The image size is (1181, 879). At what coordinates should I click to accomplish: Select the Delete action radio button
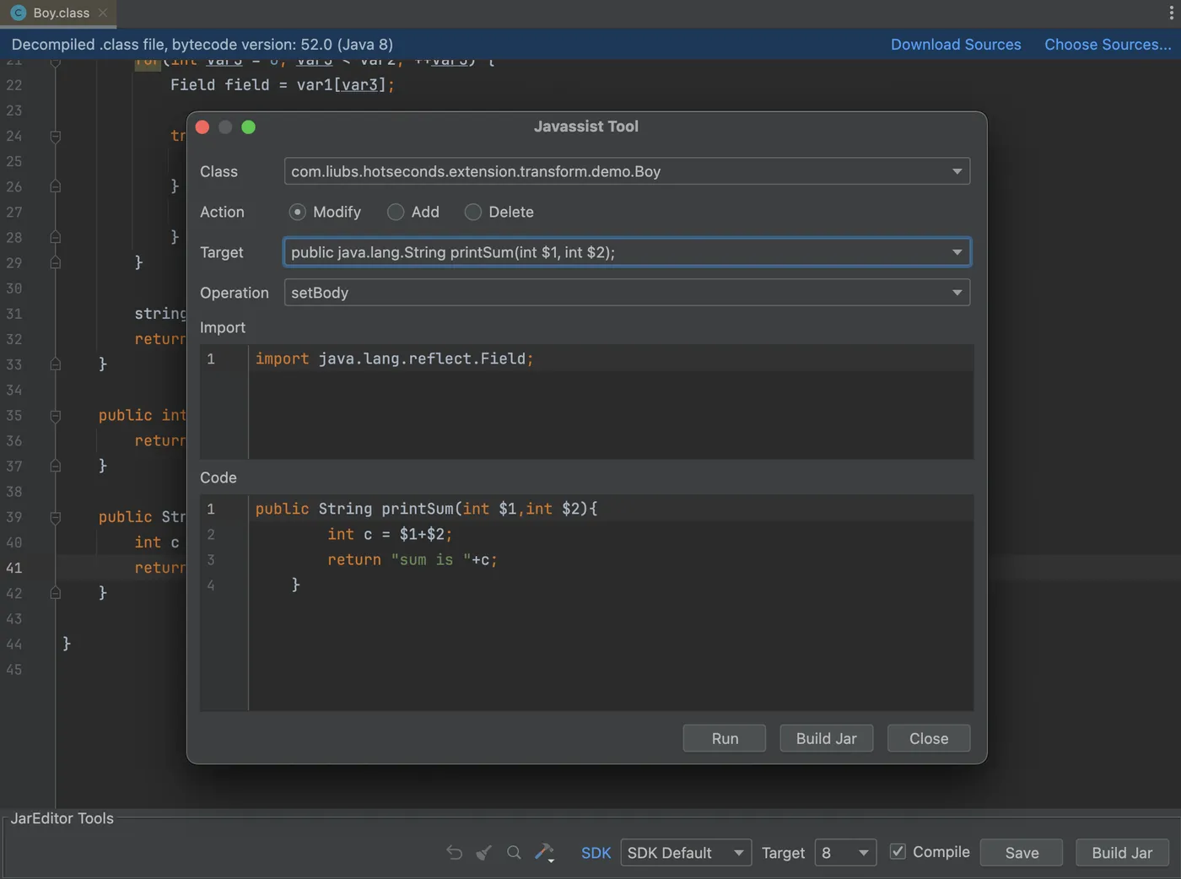coord(473,212)
